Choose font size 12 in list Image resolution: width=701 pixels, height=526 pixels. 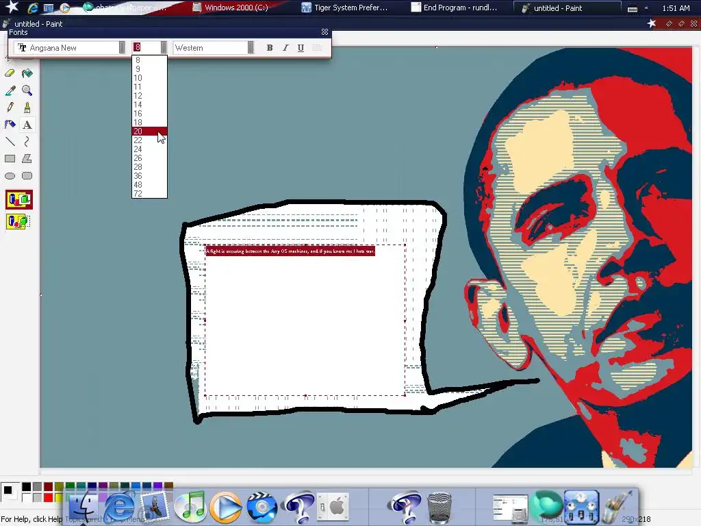[x=149, y=96]
